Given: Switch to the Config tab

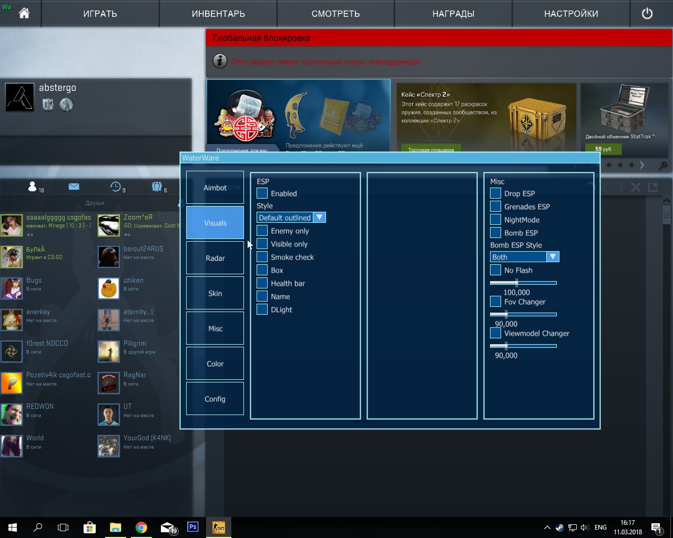Looking at the screenshot, I should click(x=215, y=399).
